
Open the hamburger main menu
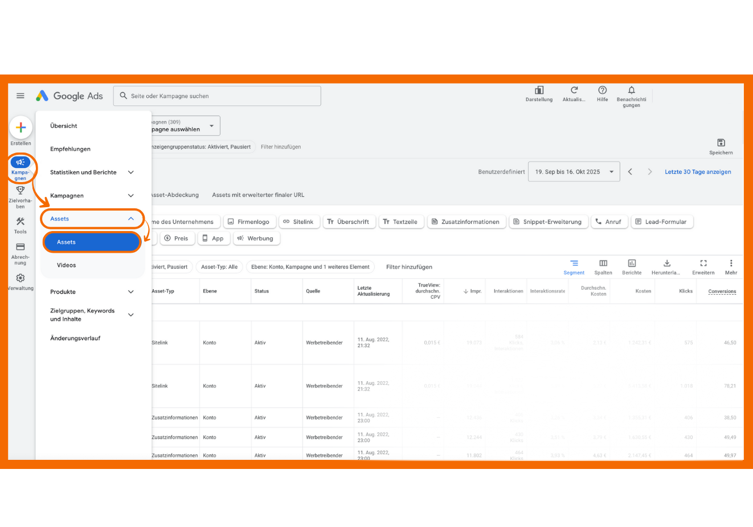[21, 96]
